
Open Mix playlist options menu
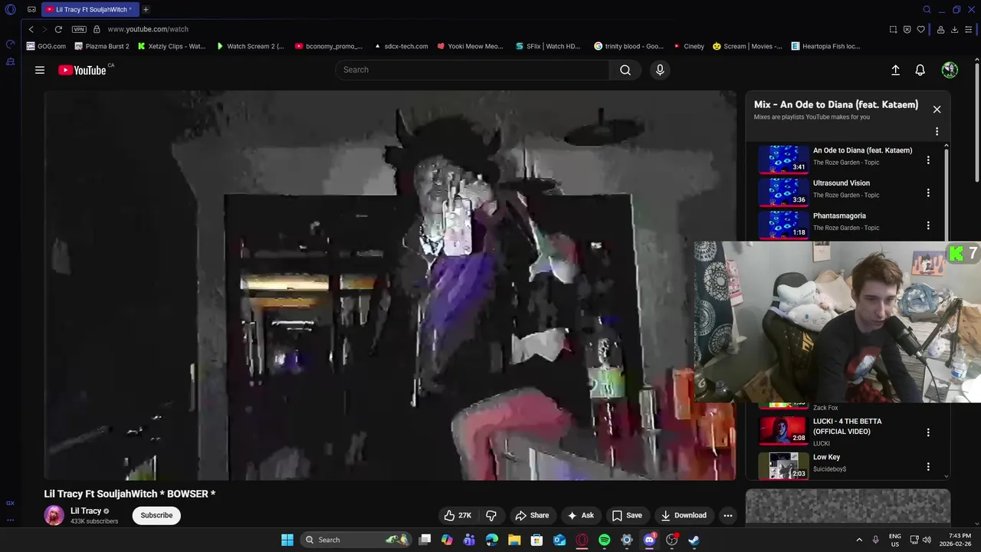pyautogui.click(x=937, y=132)
